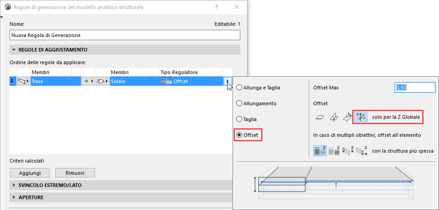439x210 pixels.
Task: Close the generation rules dialog
Action: click(237, 7)
